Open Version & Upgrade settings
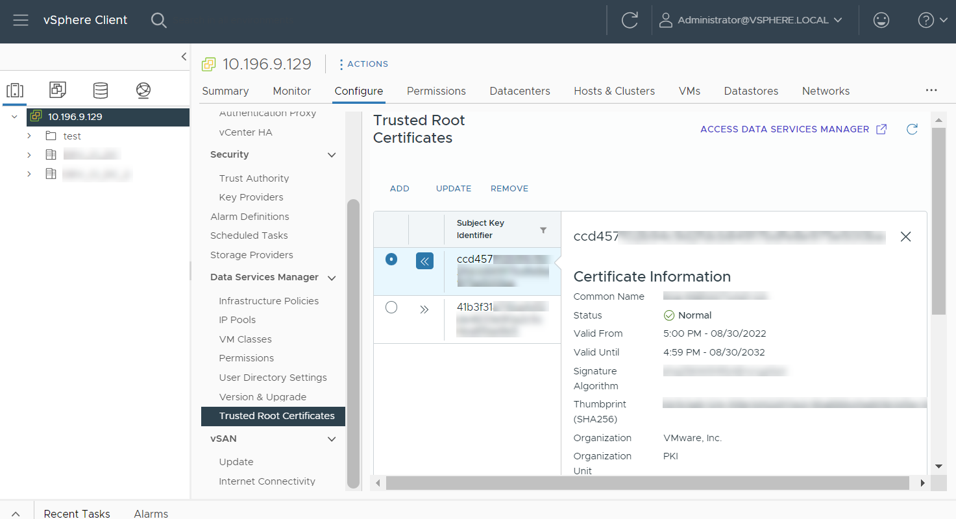Viewport: 956px width, 519px height. click(263, 397)
